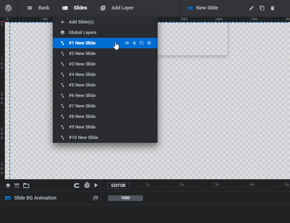Toggle visibility eye of #1 New Slide
This screenshot has height=223, width=290.
[x=127, y=43]
